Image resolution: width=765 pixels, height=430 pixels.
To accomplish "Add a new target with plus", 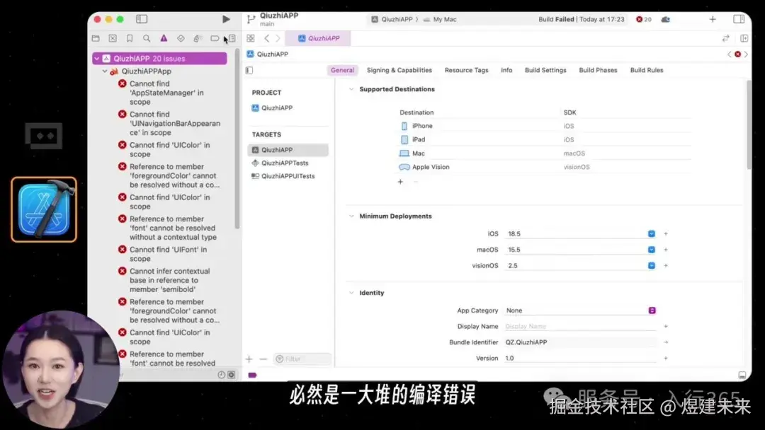I will 249,359.
